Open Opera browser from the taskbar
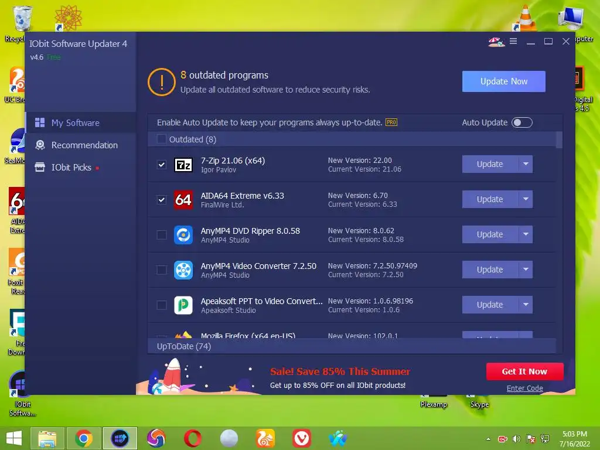Viewport: 600px width, 450px height. [192, 438]
